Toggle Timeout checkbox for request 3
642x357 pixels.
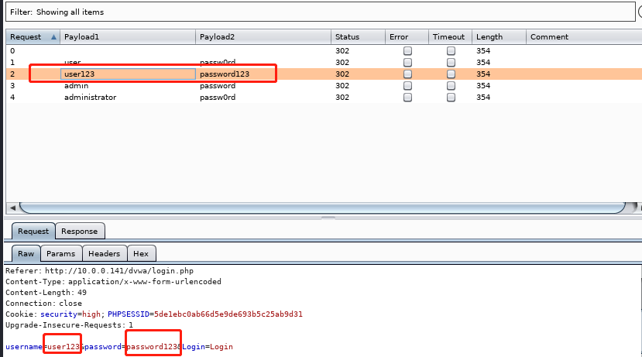[451, 85]
